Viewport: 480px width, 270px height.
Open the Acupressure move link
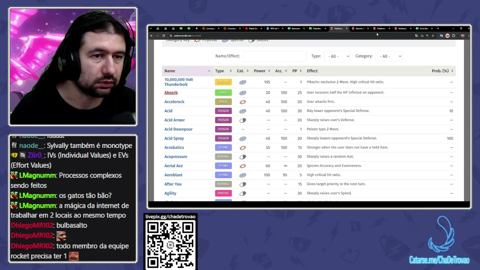pyautogui.click(x=175, y=157)
